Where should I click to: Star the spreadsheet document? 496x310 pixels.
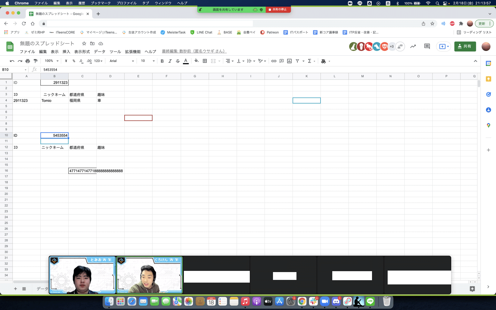pos(84,44)
